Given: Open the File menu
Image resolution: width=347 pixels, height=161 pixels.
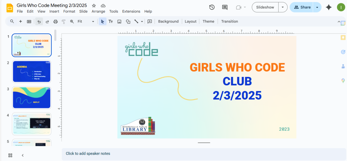Looking at the screenshot, I should pos(20,11).
